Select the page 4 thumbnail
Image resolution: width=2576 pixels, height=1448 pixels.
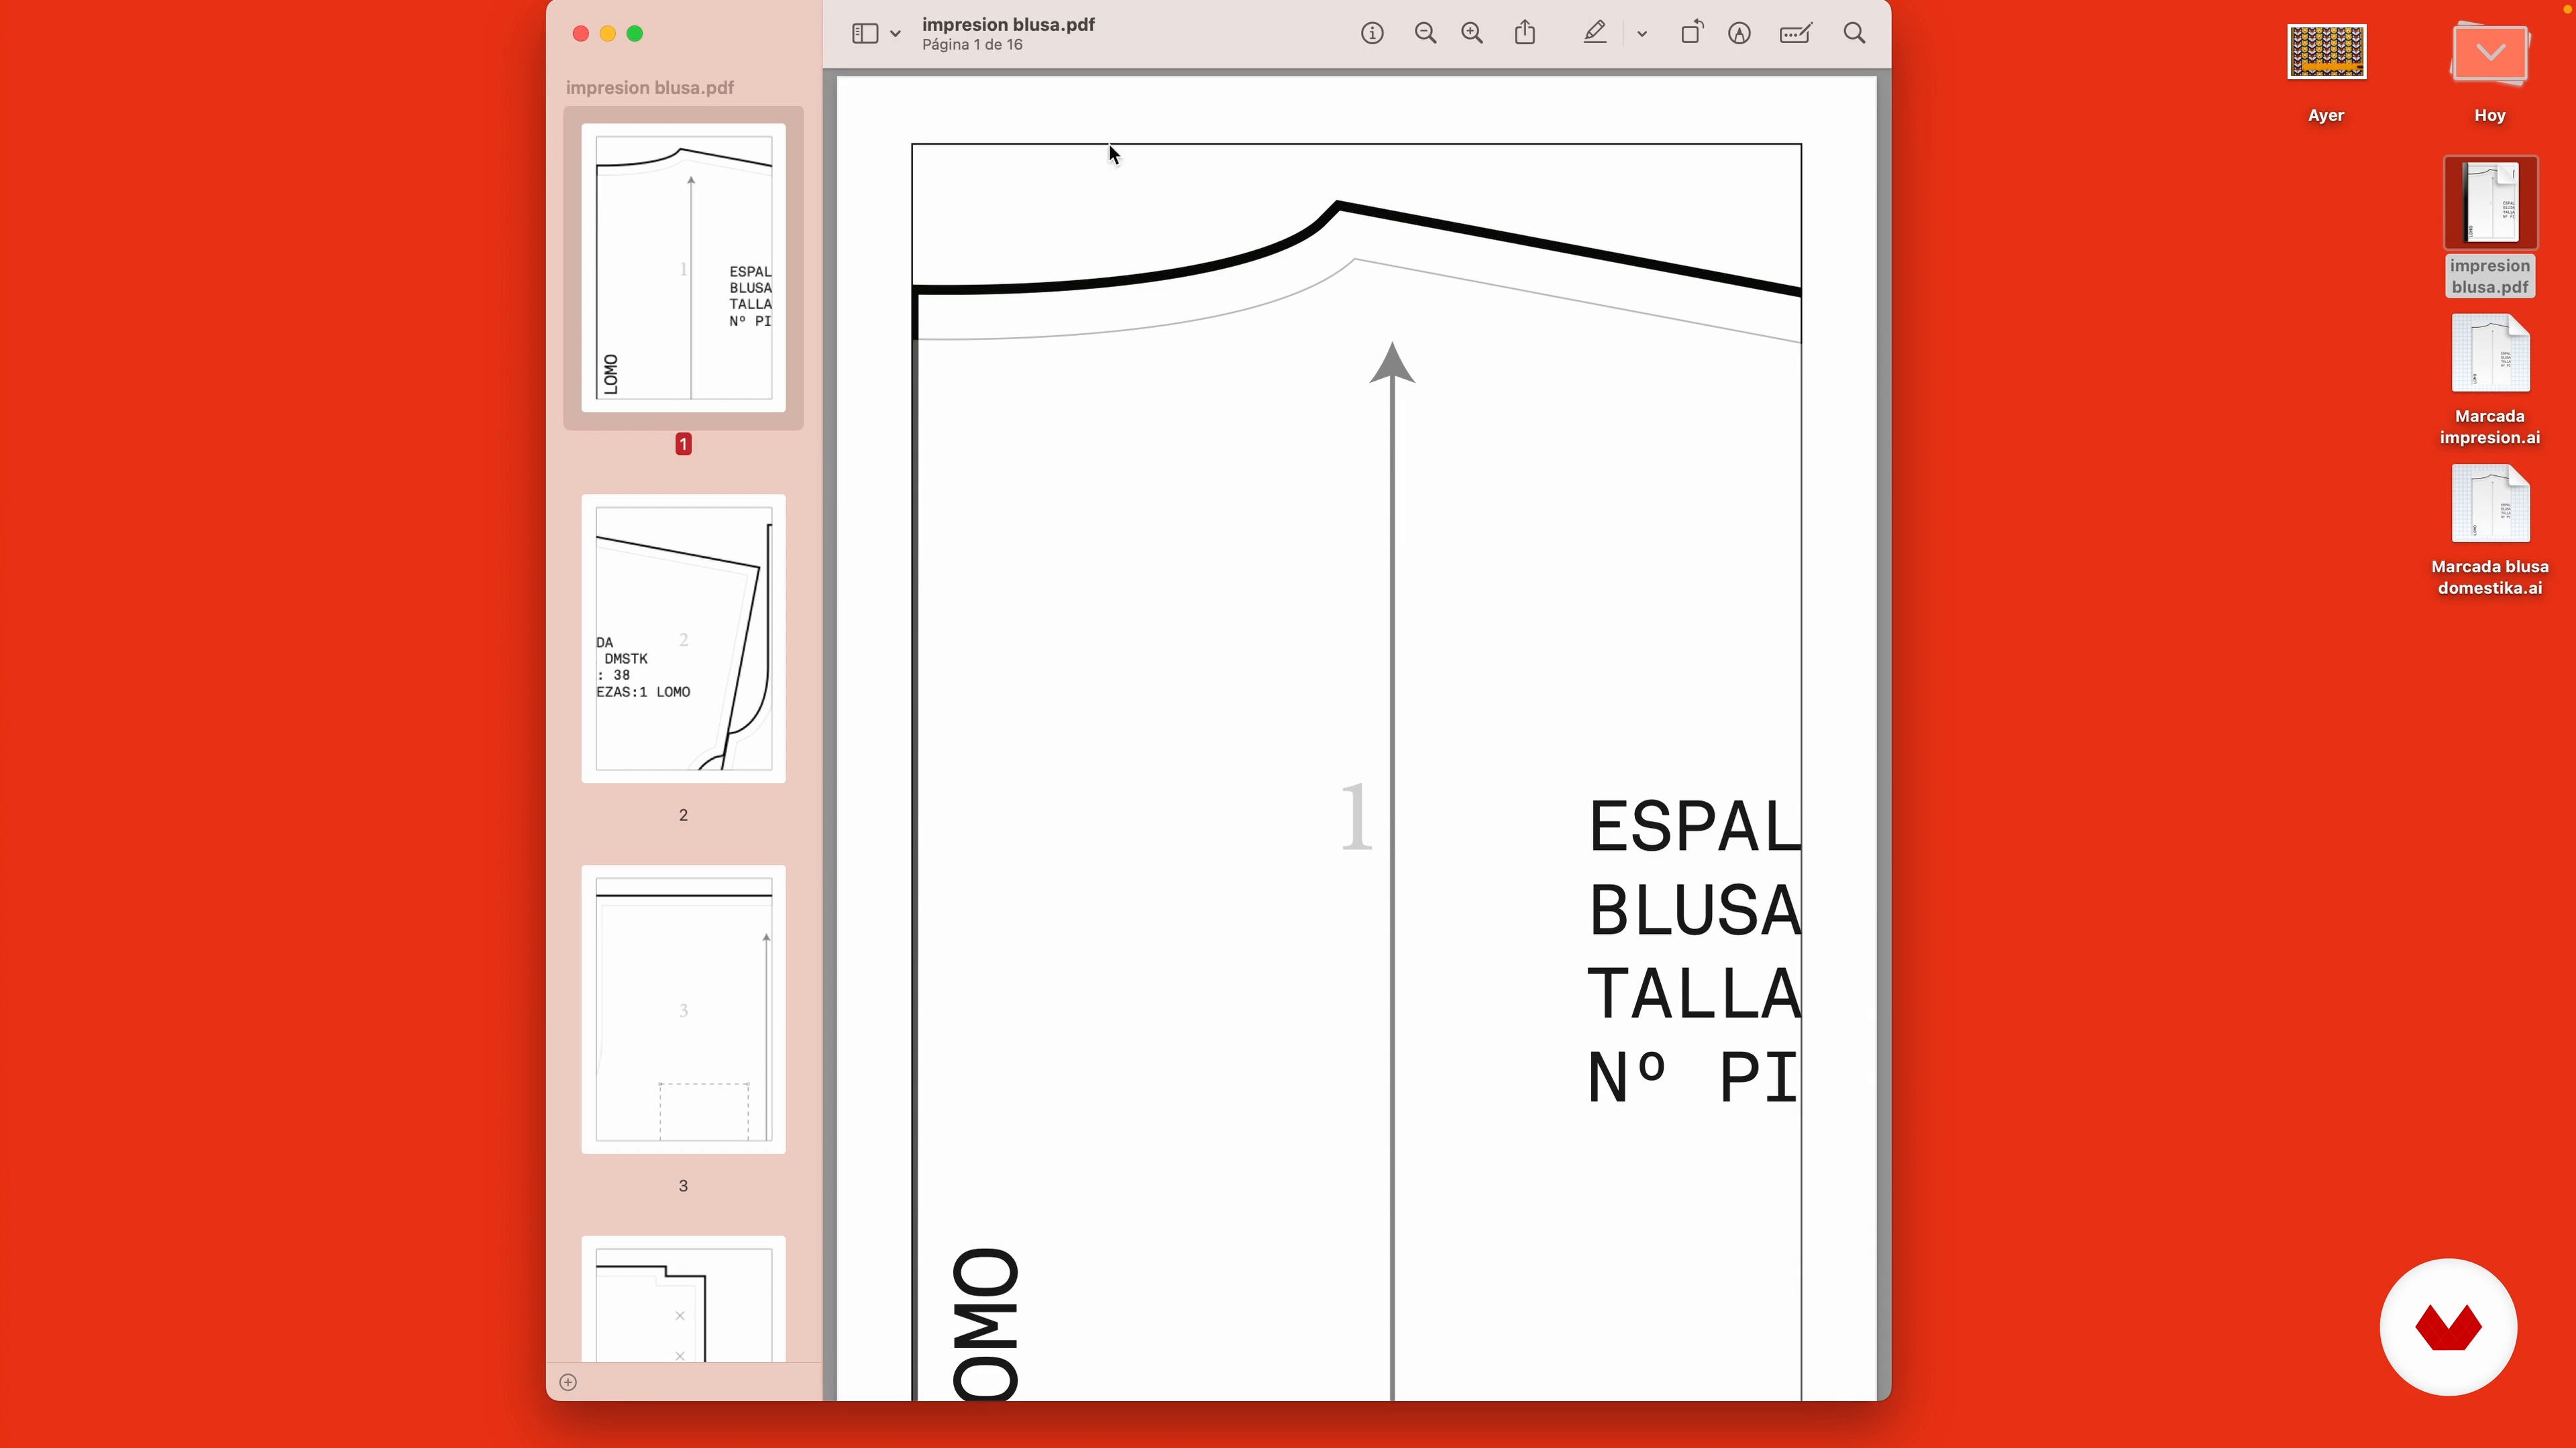(683, 1299)
